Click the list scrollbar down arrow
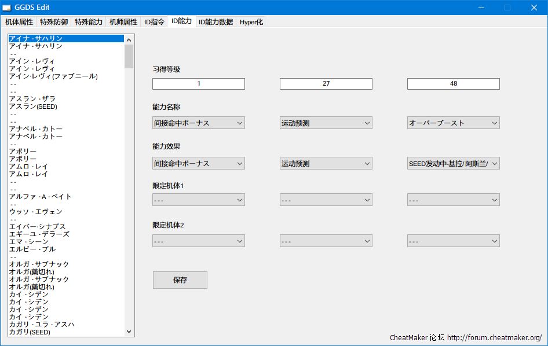 click(129, 332)
